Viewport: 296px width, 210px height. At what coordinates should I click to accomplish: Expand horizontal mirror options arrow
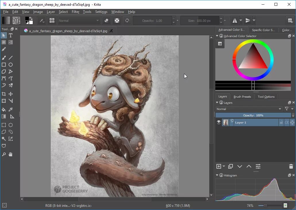click(241, 20)
